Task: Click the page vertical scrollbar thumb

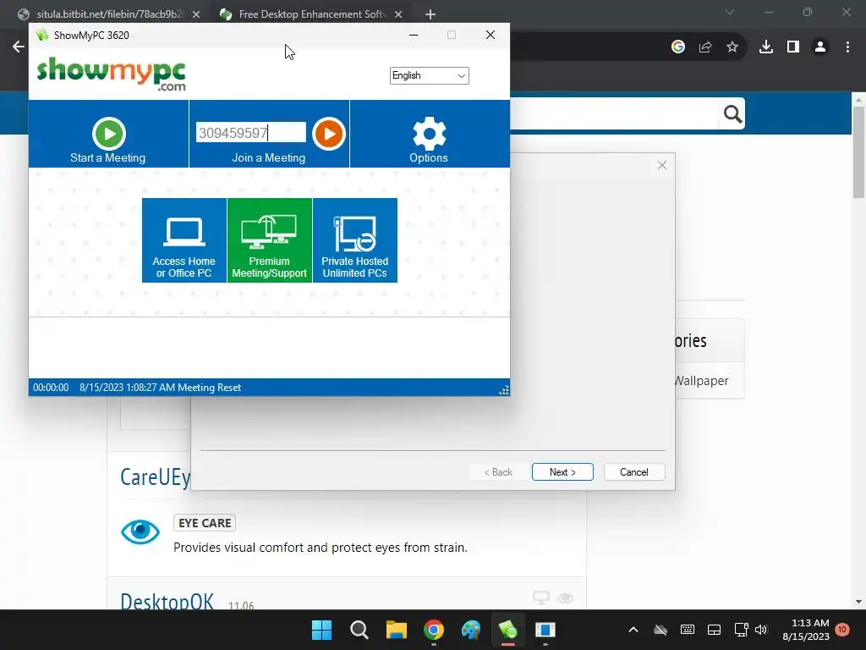Action: (x=858, y=152)
